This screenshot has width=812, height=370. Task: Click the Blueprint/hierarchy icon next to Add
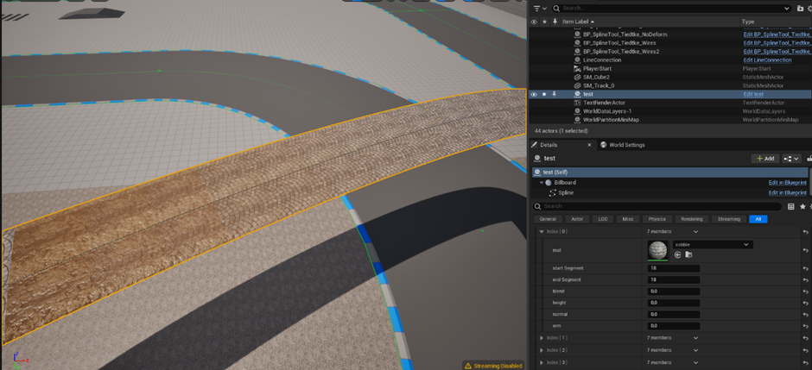click(791, 159)
